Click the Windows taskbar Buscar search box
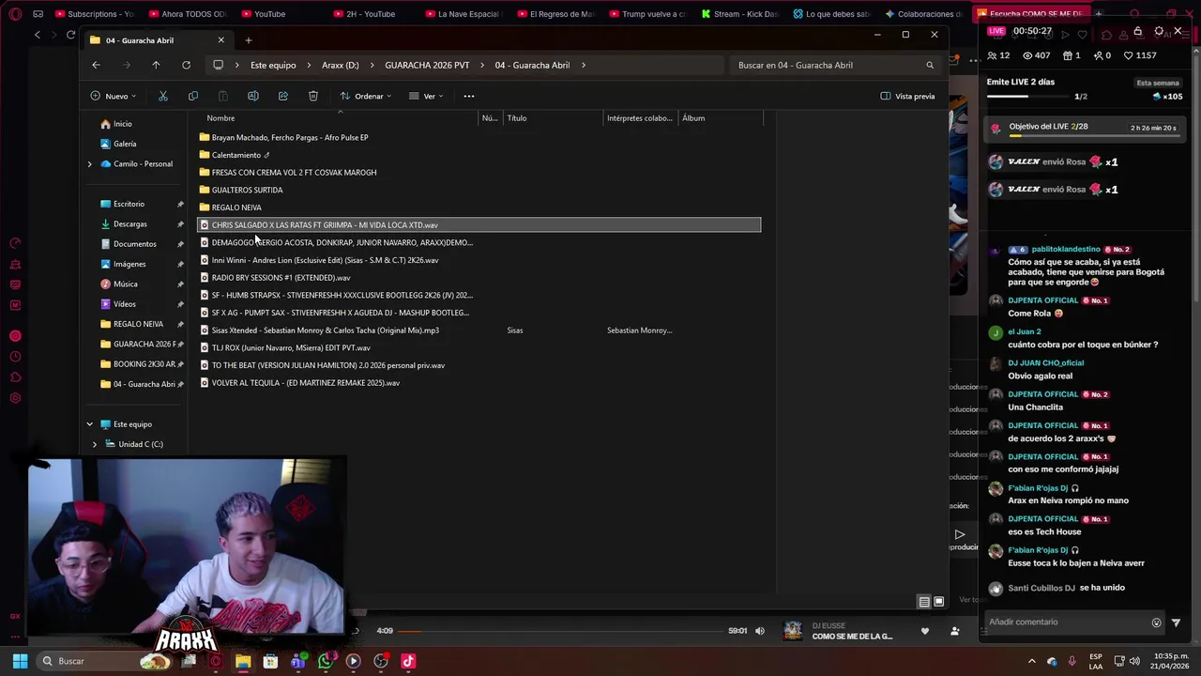The image size is (1201, 676). tap(105, 661)
